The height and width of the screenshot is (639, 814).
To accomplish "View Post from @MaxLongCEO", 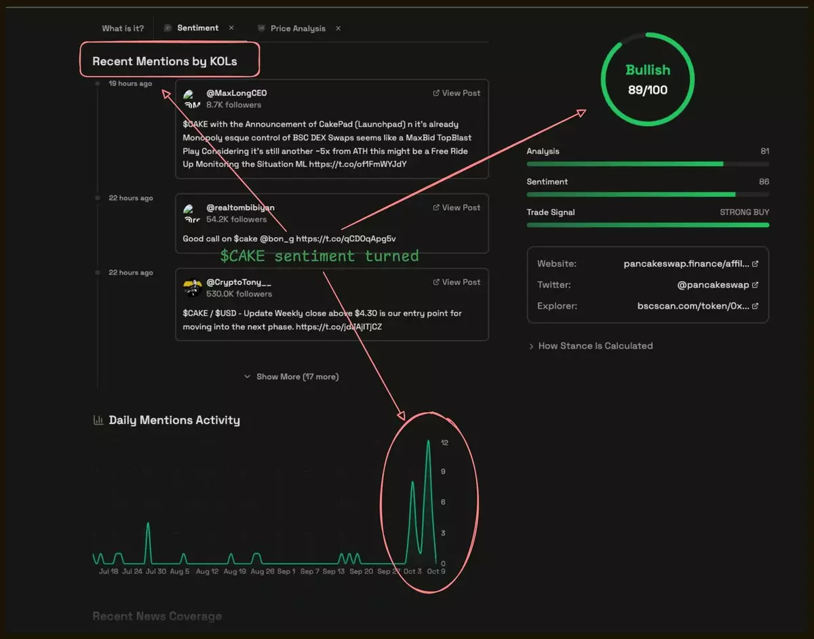I will coord(457,93).
